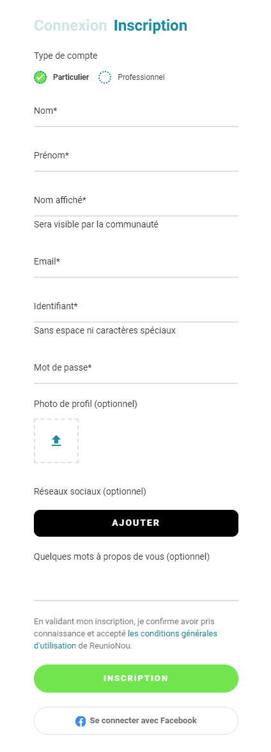The width and height of the screenshot is (271, 752).
Task: Focus the Nom affiché input field
Action: (136, 204)
